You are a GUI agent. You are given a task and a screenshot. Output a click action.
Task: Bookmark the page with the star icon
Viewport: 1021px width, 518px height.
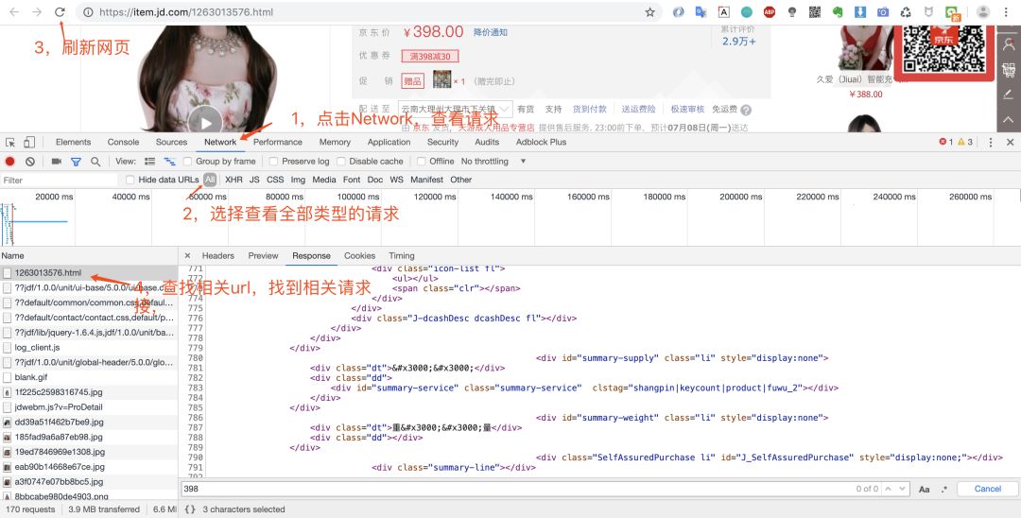pyautogui.click(x=649, y=11)
